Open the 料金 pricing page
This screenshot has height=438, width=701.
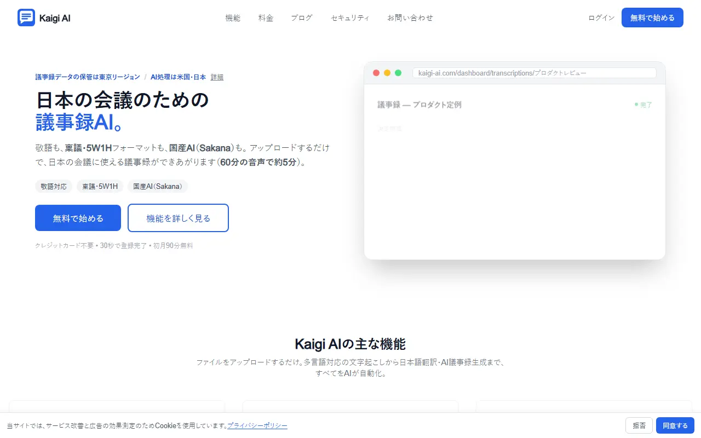point(266,18)
